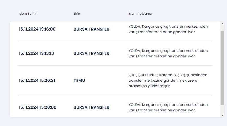Click YOLDA description in the 15:20:00 row
The width and height of the screenshot is (227, 126).
168,107
